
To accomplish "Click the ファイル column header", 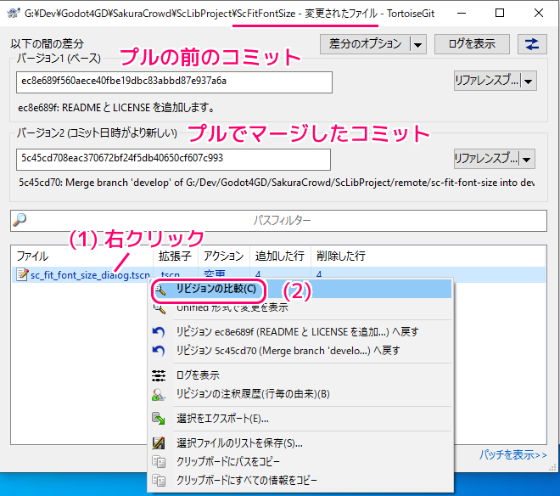I will coord(82,256).
